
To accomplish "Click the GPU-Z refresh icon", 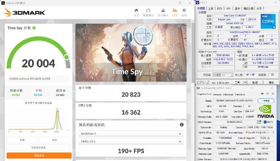I will 268,94.
